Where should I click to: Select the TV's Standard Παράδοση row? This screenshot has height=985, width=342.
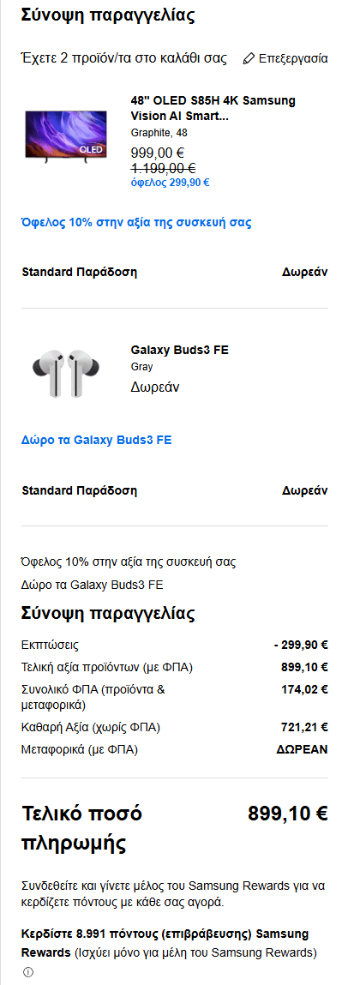175,272
